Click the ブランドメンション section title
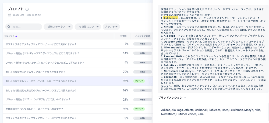Screen dimensions: 269x123 170,98
